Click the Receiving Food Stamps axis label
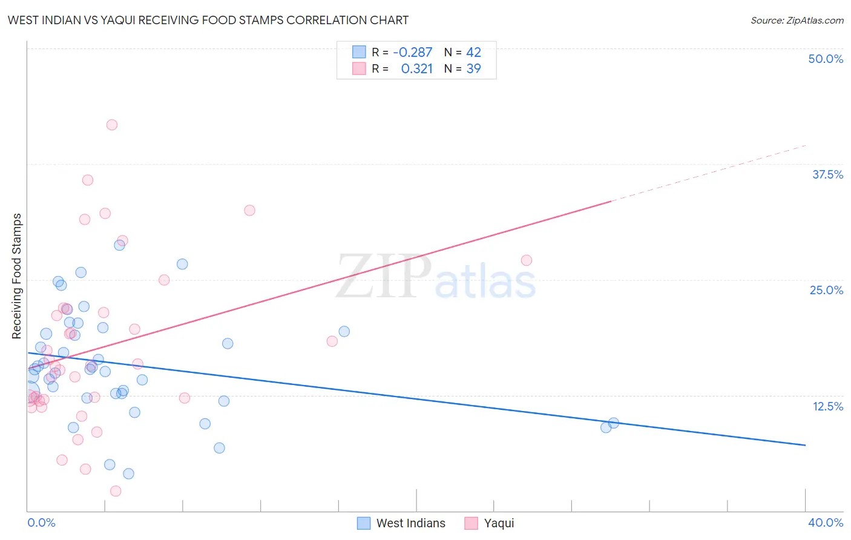 click(16, 276)
